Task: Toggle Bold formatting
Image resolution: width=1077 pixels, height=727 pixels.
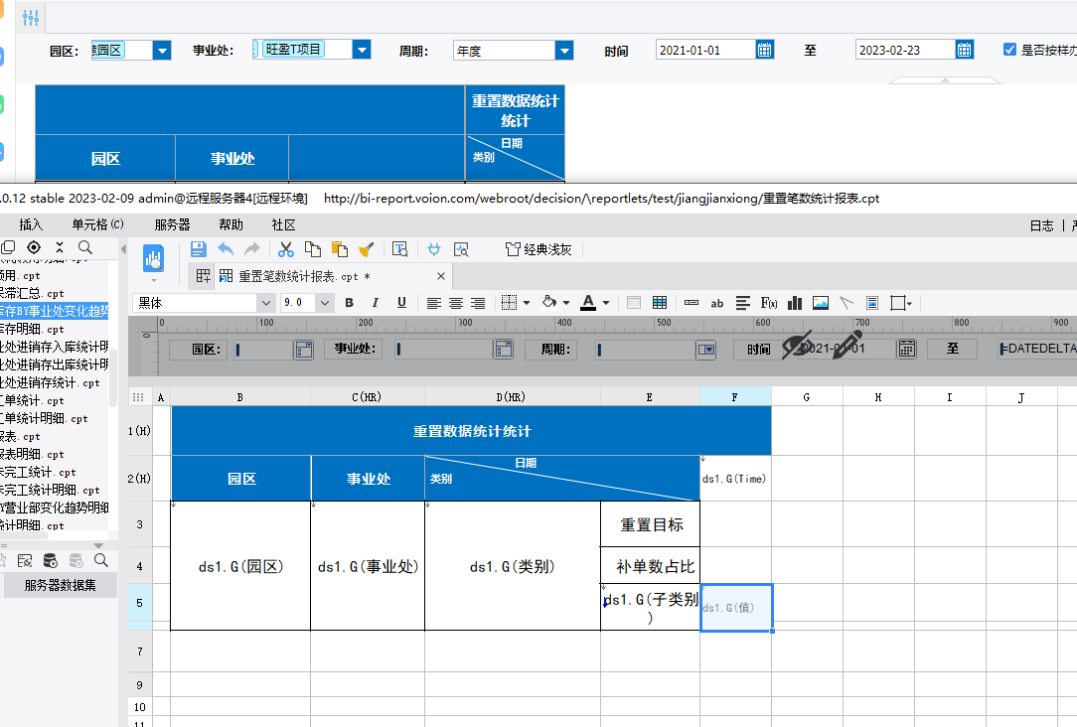Action: 349,303
